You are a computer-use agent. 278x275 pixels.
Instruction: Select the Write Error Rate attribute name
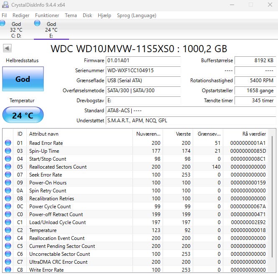[46, 270]
